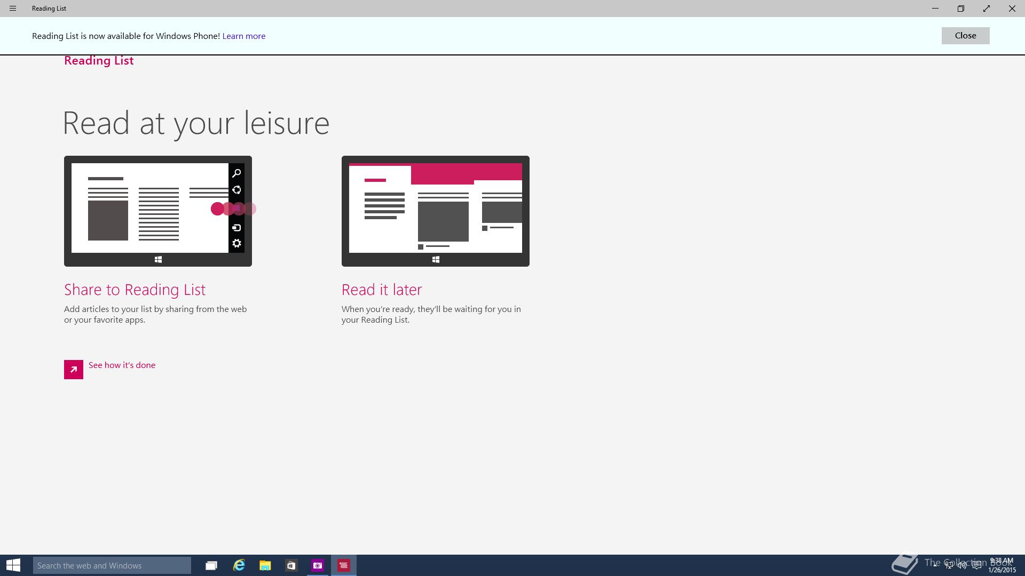Viewport: 1025px width, 576px height.
Task: Select the Share to Reading List title
Action: (135, 290)
